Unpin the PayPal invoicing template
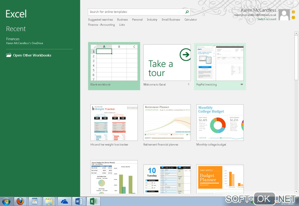Screen dimensions: 299x206 [242, 84]
